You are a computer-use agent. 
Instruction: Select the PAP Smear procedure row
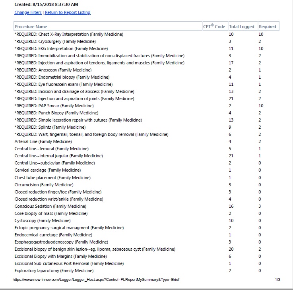(54, 106)
